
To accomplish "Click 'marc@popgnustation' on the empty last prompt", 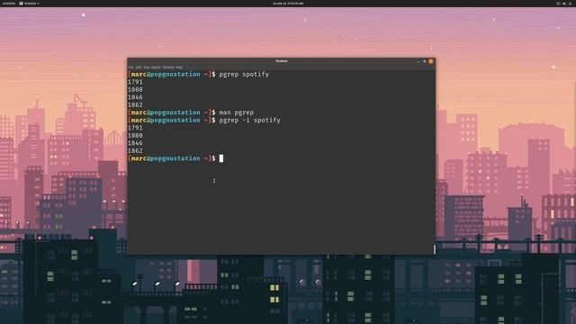I will [166, 158].
